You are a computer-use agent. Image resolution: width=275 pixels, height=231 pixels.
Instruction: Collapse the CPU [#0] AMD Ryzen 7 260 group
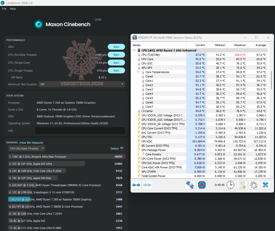134,50
